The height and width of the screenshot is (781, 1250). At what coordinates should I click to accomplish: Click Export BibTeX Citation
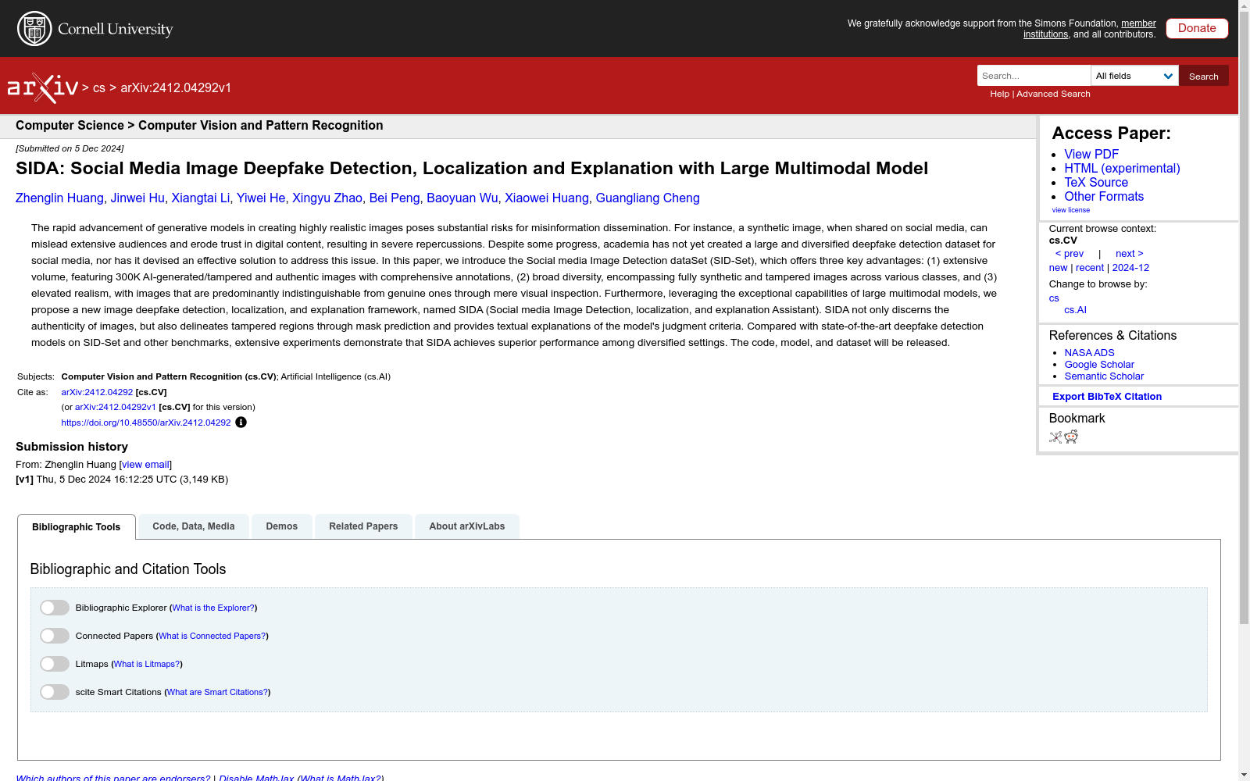click(1107, 397)
